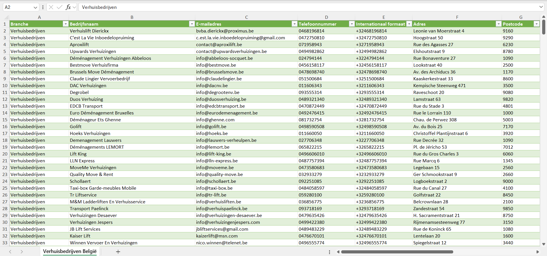Click the Enter checkmark in formula bar
547x256 pixels.
59,7
